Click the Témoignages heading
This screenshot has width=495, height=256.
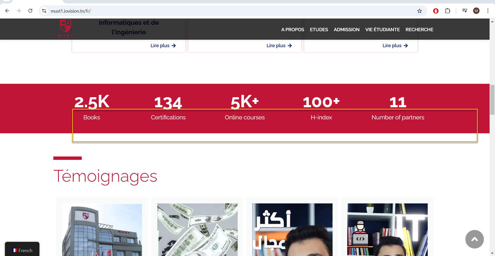coord(105,176)
